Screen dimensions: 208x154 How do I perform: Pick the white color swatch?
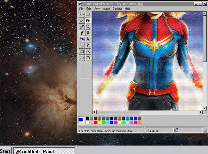(87, 122)
